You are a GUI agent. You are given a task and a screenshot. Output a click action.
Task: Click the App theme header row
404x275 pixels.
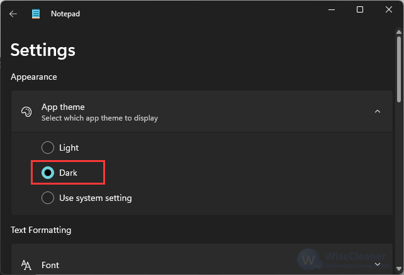202,111
